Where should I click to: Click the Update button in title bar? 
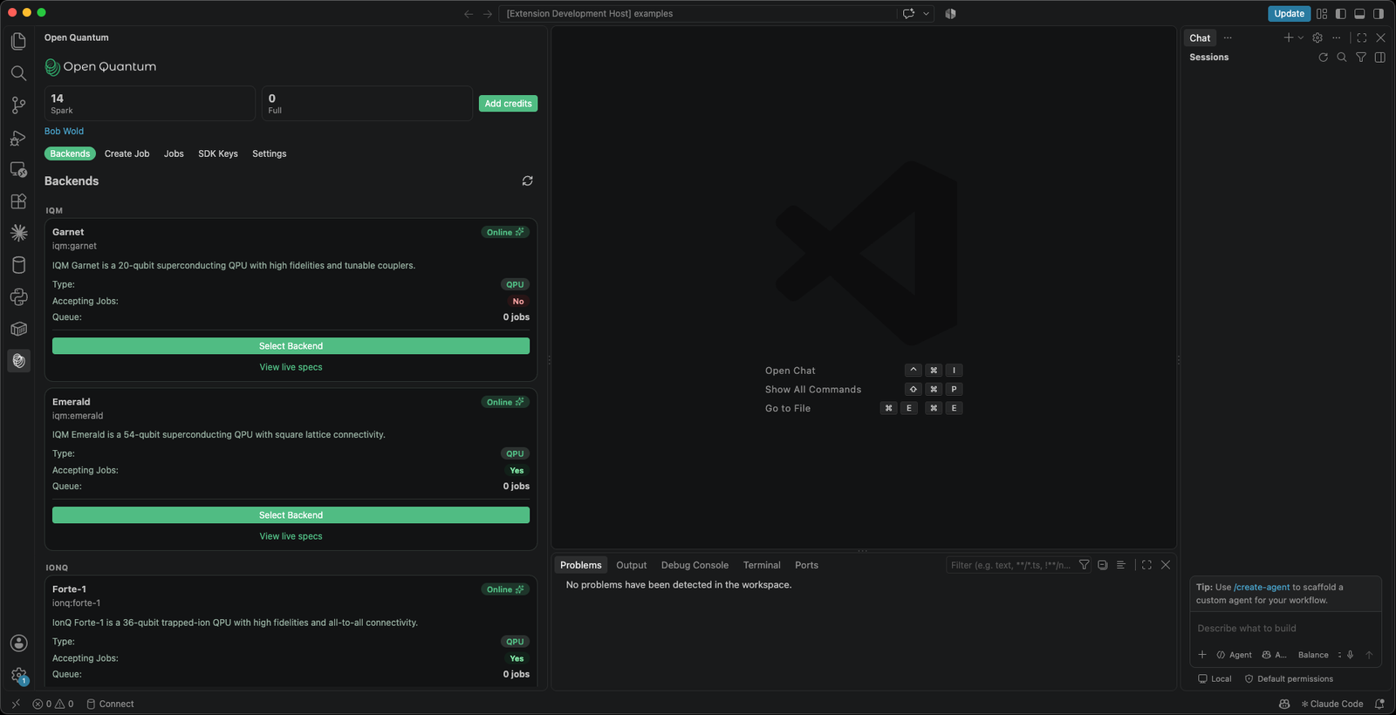coord(1289,14)
